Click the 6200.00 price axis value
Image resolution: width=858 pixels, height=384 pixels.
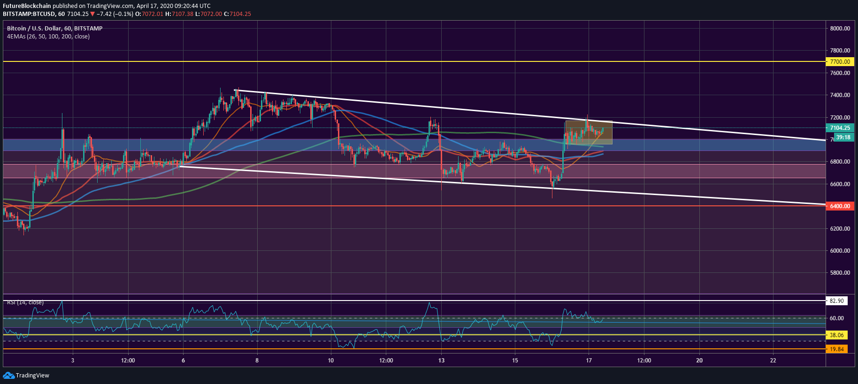click(840, 229)
